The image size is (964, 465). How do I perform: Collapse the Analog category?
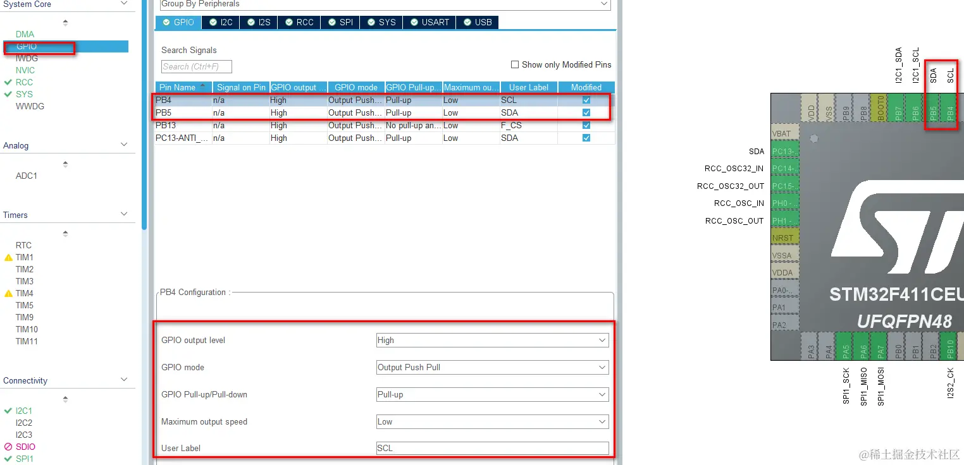pos(124,145)
